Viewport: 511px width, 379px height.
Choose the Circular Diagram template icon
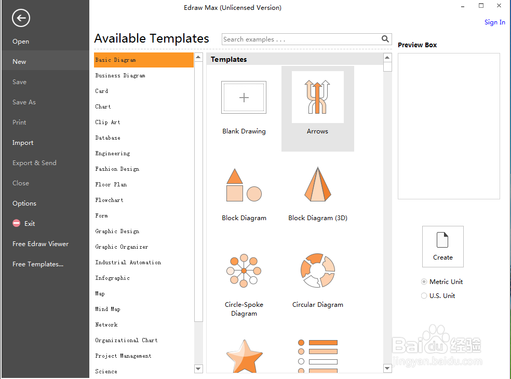[x=318, y=270]
